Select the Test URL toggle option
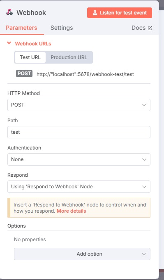 pos(30,57)
